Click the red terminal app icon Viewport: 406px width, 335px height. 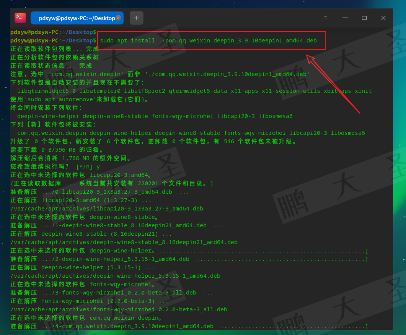click(20, 18)
